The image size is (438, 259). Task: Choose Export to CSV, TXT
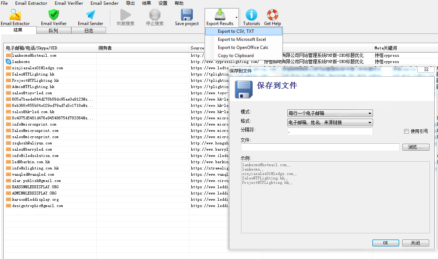[x=244, y=31]
